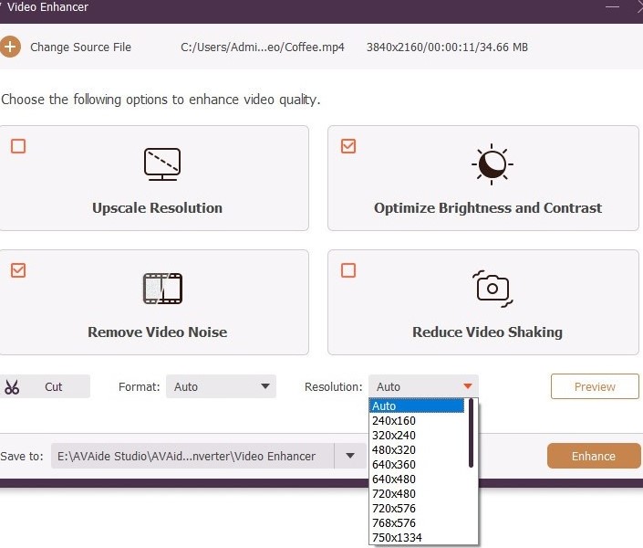
Task: Click the Save to path field
Action: coord(192,456)
